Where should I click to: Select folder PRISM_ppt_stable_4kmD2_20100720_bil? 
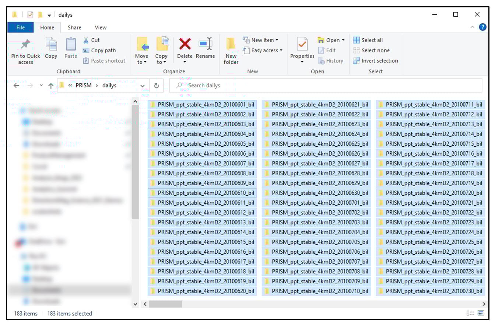pos(431,193)
